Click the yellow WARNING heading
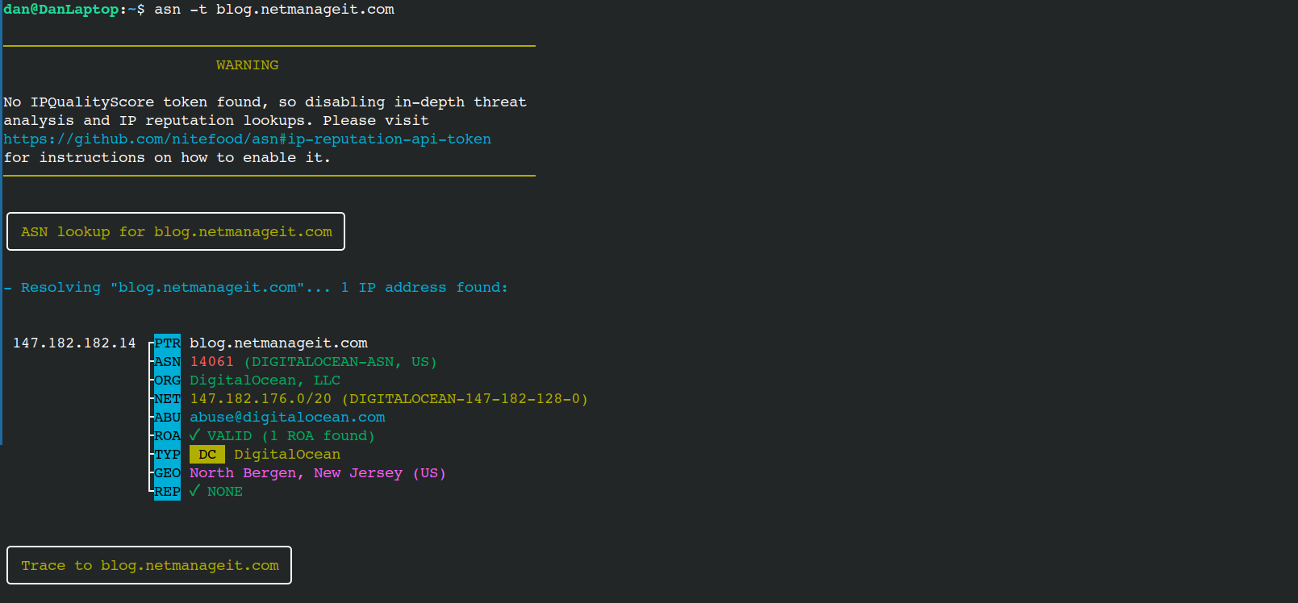The image size is (1298, 603). click(247, 65)
